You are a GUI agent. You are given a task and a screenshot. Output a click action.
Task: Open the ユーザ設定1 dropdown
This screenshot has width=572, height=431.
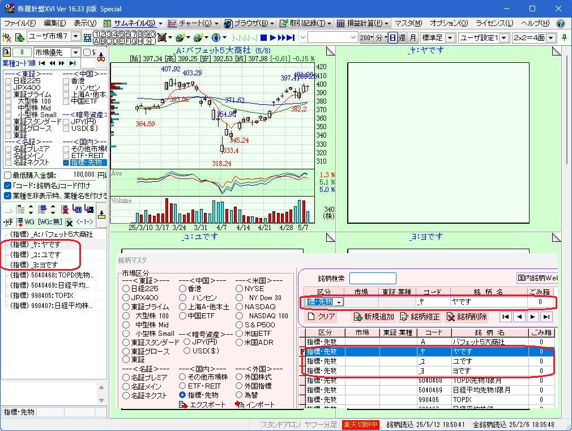504,37
